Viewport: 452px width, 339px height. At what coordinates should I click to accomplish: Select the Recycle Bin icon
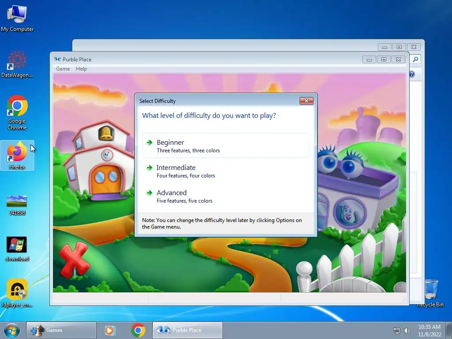(430, 293)
